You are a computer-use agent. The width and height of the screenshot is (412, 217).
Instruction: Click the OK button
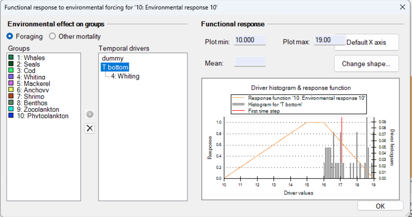tap(380, 206)
